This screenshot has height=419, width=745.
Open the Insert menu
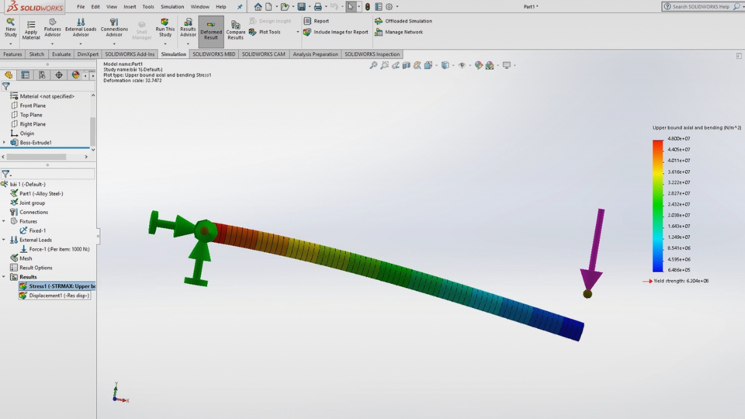(x=130, y=7)
